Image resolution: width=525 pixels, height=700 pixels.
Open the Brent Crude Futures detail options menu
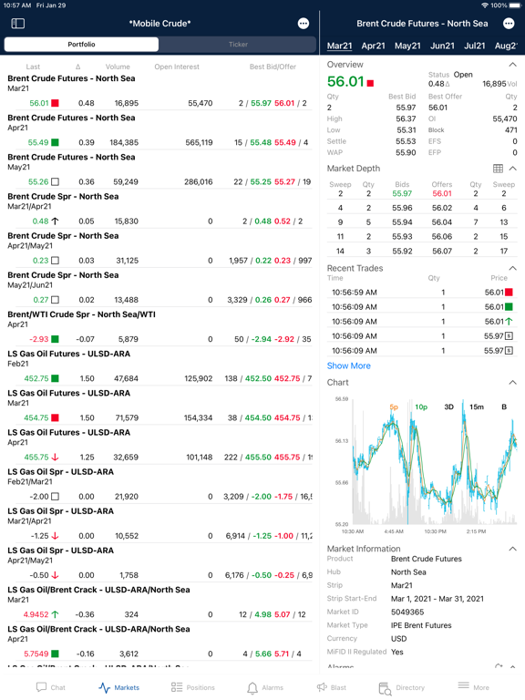509,23
